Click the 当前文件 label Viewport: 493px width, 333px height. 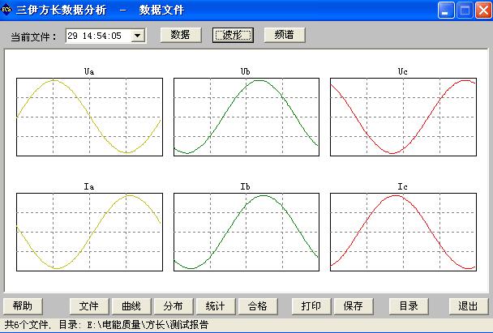pos(33,37)
